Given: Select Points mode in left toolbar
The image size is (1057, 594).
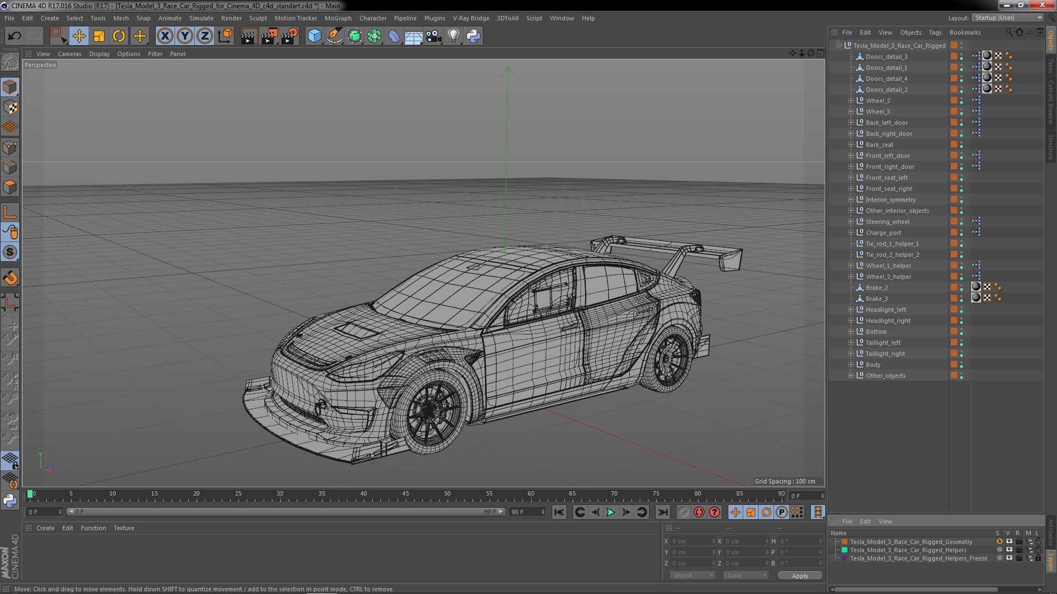Looking at the screenshot, I should point(10,147).
